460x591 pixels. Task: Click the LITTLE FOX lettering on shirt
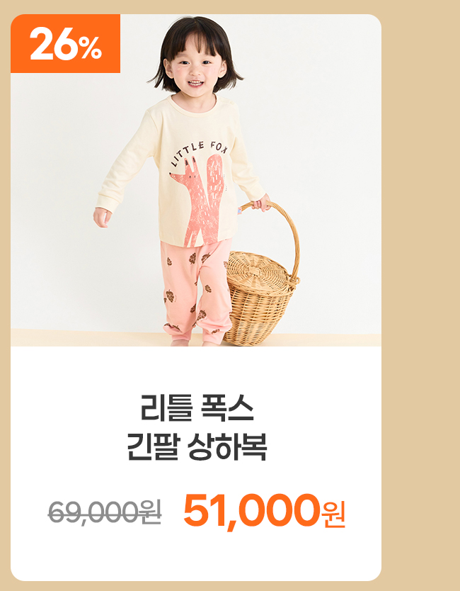click(199, 152)
